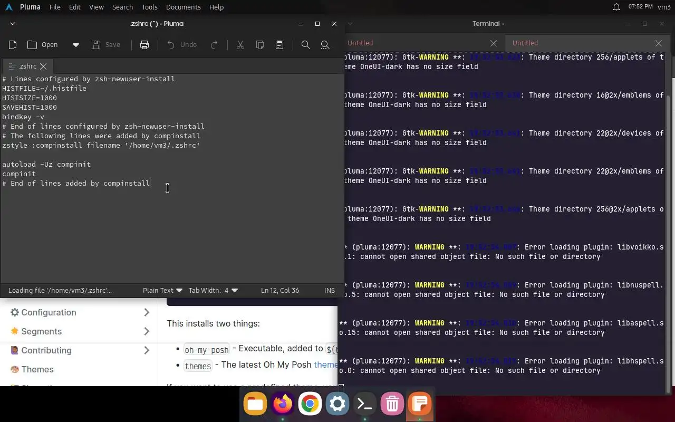Click the 'HISTFILE=~/.histfile' line

click(x=44, y=89)
